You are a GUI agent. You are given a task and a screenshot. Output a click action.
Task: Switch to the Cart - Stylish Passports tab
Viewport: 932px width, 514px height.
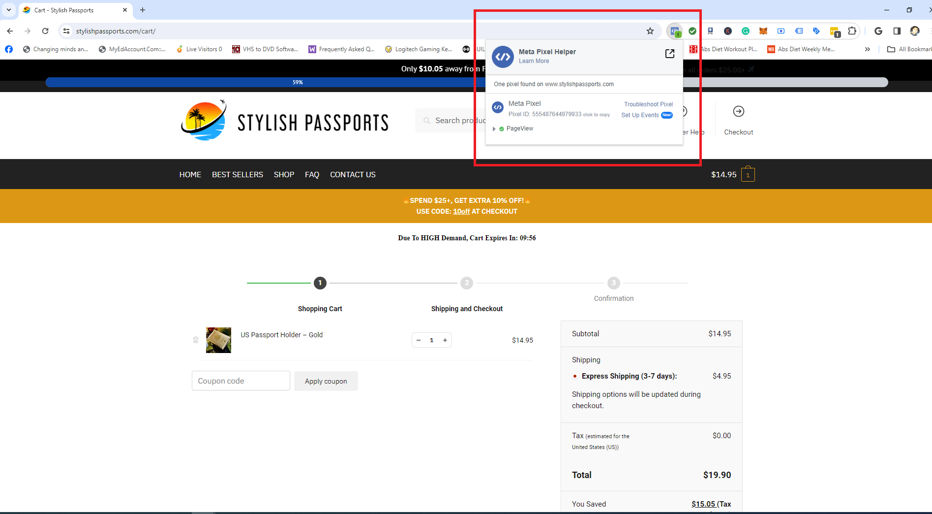(76, 10)
